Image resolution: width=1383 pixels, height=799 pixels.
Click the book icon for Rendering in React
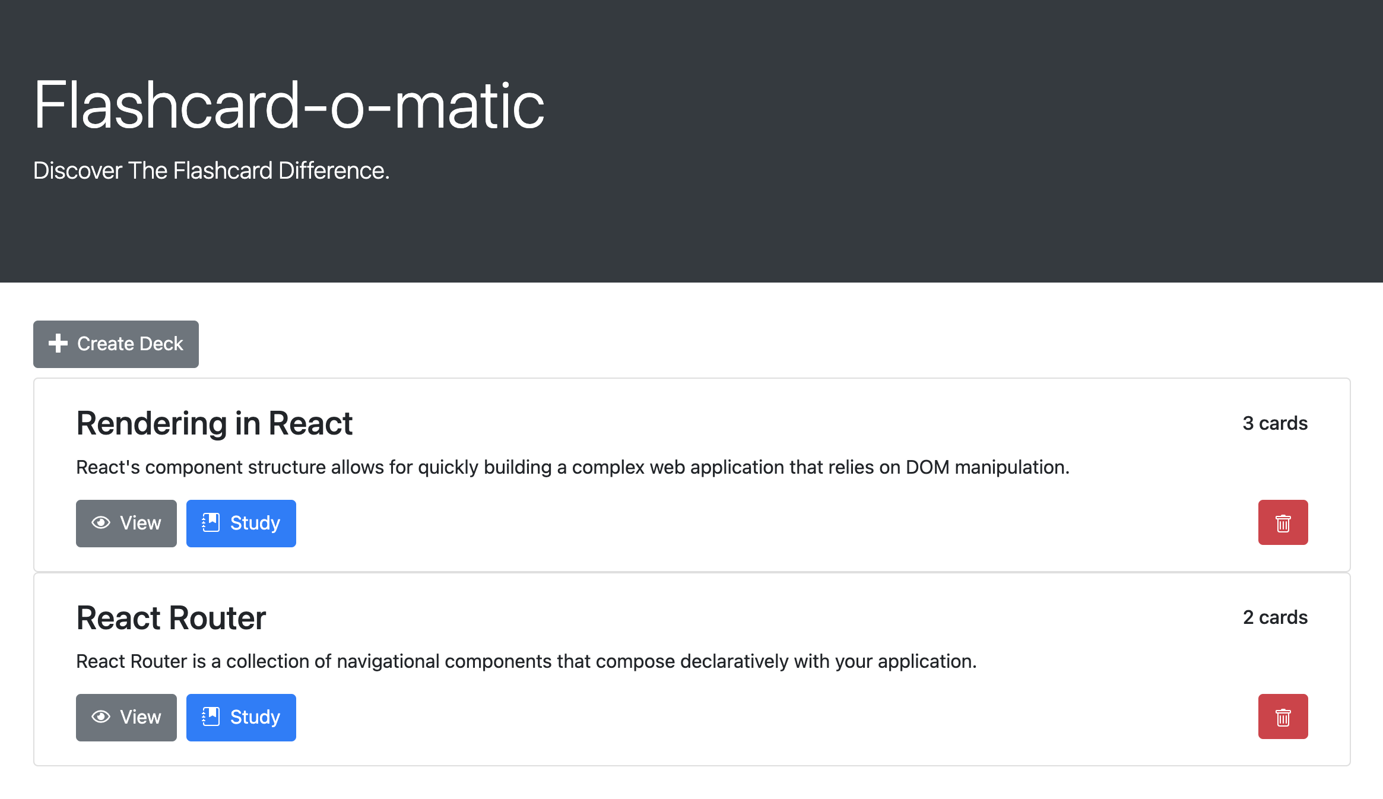click(x=211, y=522)
